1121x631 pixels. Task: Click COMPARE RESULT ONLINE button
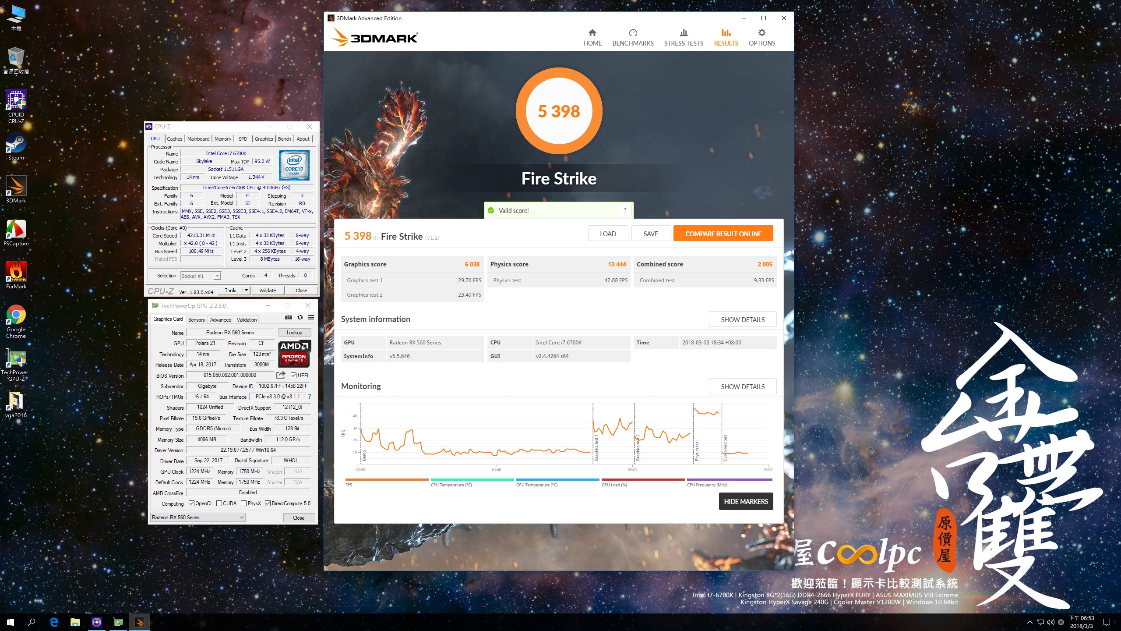pyautogui.click(x=723, y=234)
